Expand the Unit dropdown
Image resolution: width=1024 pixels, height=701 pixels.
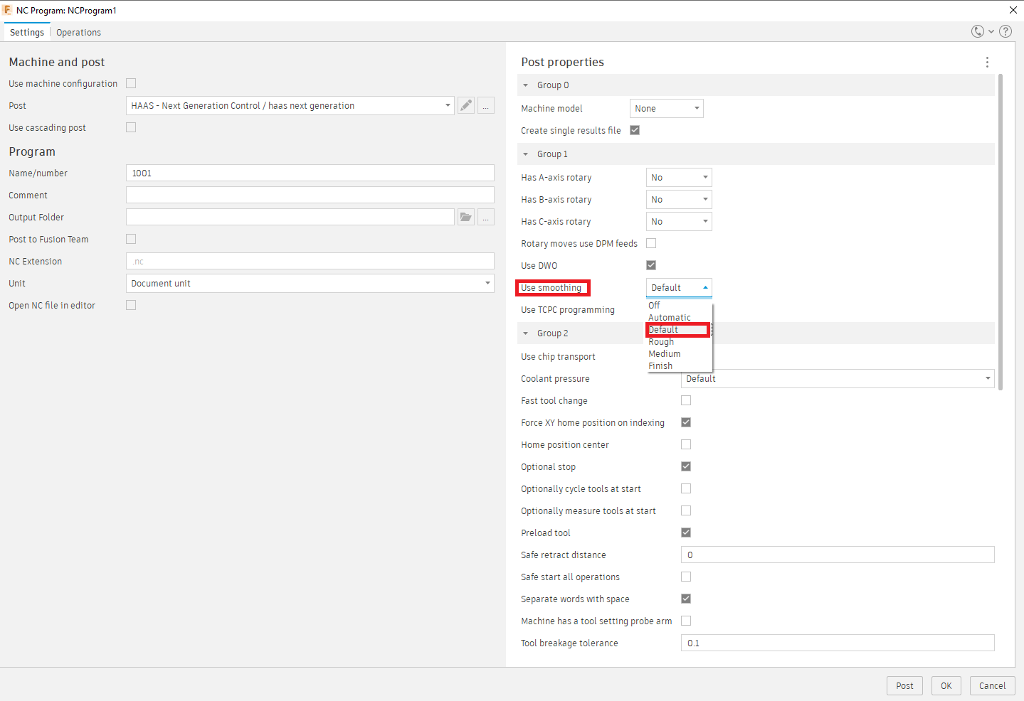point(310,284)
